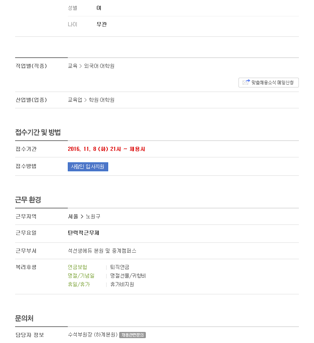Click the 석선생에듀 본원 및 중계캠퍼스 department text
This screenshot has height=343, width=314.
click(x=102, y=251)
